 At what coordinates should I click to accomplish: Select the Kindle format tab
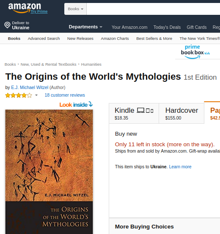pyautogui.click(x=134, y=114)
